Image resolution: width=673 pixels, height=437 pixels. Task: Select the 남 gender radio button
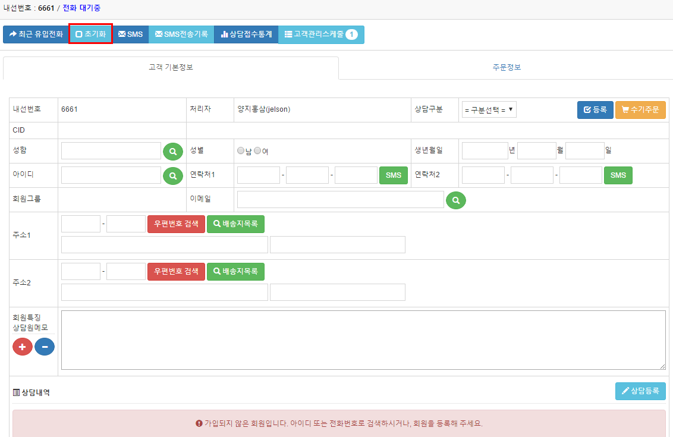coord(241,151)
